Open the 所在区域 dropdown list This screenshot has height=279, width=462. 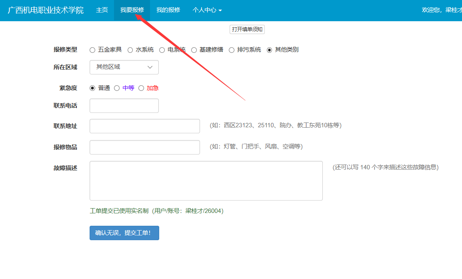[124, 67]
